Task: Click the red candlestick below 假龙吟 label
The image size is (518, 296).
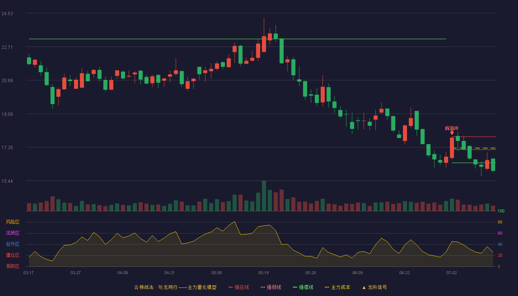Action: tap(452, 148)
